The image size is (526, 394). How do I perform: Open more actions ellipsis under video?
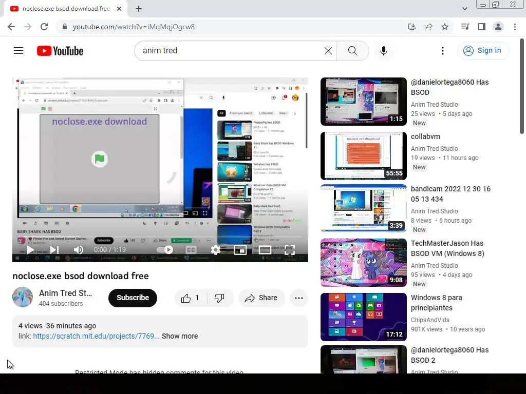[299, 298]
